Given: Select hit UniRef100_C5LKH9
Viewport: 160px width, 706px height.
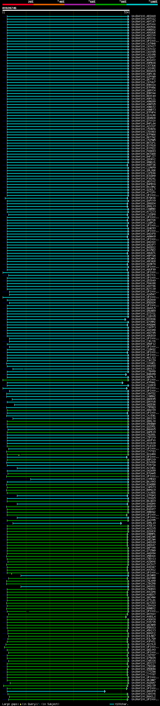Looking at the screenshot, I should [x=143, y=581].
